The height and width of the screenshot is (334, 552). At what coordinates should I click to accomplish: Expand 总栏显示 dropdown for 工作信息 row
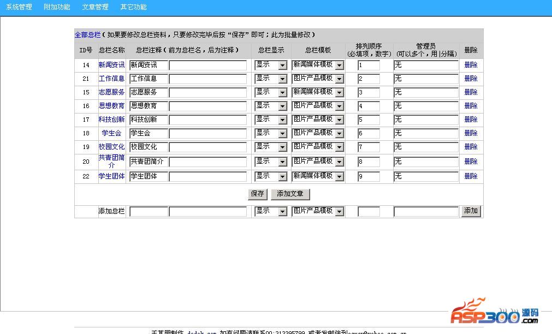[271, 79]
